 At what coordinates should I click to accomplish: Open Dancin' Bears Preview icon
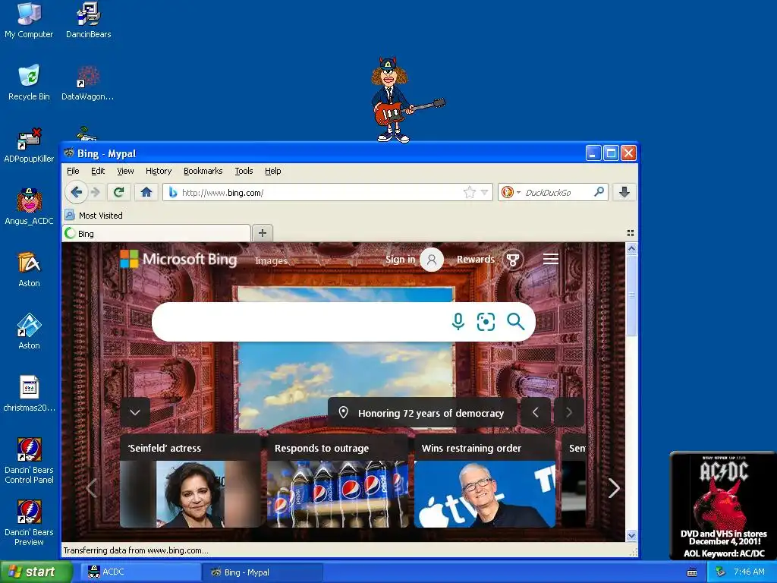(x=29, y=523)
